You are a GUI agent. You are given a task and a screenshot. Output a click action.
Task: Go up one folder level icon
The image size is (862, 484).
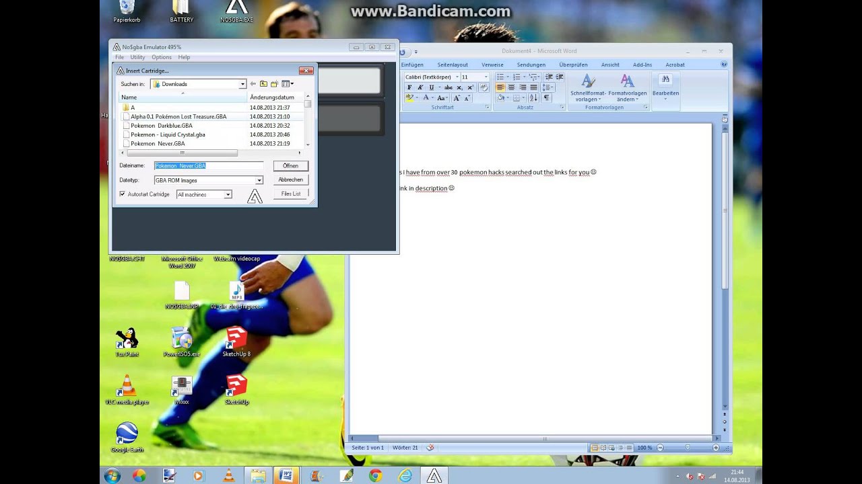(263, 84)
